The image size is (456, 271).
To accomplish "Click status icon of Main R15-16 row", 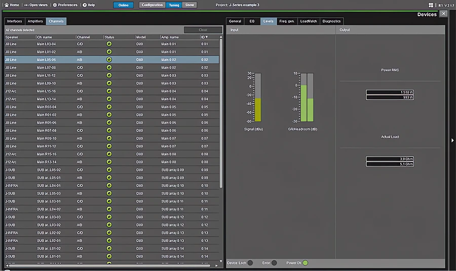I will pyautogui.click(x=109, y=154).
